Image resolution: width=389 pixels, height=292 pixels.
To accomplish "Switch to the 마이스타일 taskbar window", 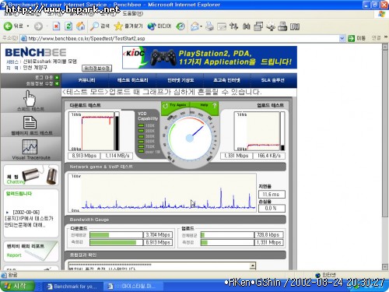I will [x=133, y=287].
